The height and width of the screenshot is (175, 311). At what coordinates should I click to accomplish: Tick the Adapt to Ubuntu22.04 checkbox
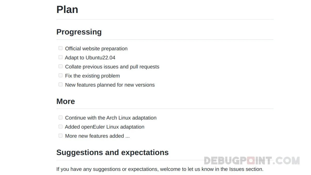point(60,57)
